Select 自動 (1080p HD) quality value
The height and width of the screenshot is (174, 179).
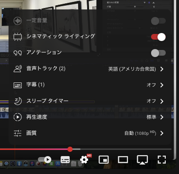[140, 133]
